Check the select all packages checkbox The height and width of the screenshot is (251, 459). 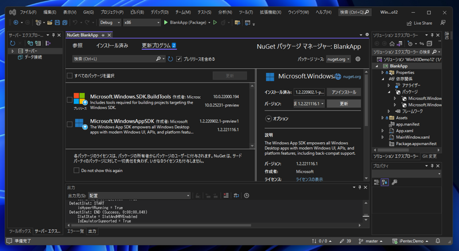coord(69,76)
